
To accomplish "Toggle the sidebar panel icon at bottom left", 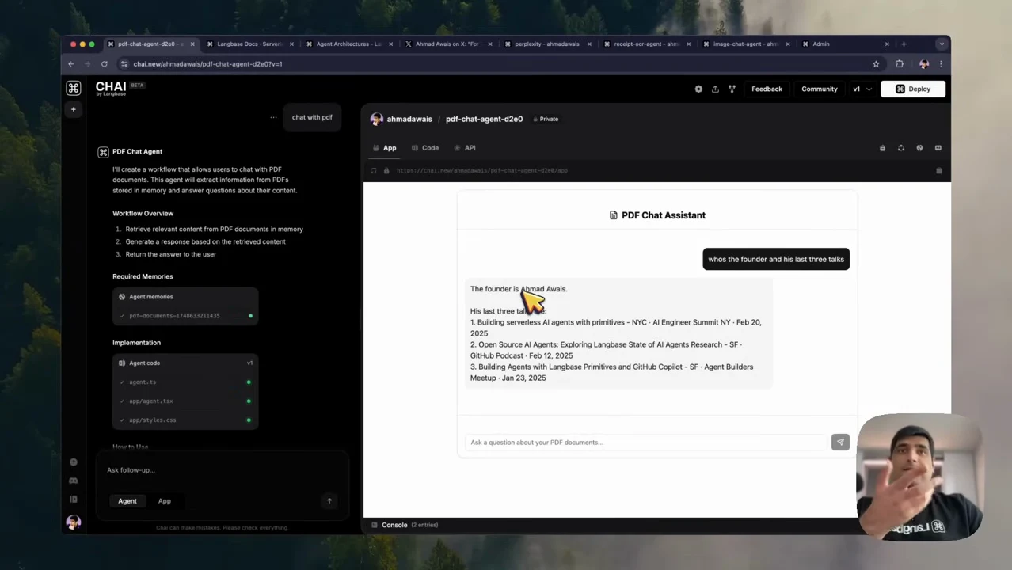I will (x=74, y=499).
